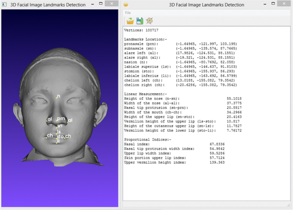The height and width of the screenshot is (210, 293).
Task: Close the 3D face viewer window
Action: pos(112,4)
